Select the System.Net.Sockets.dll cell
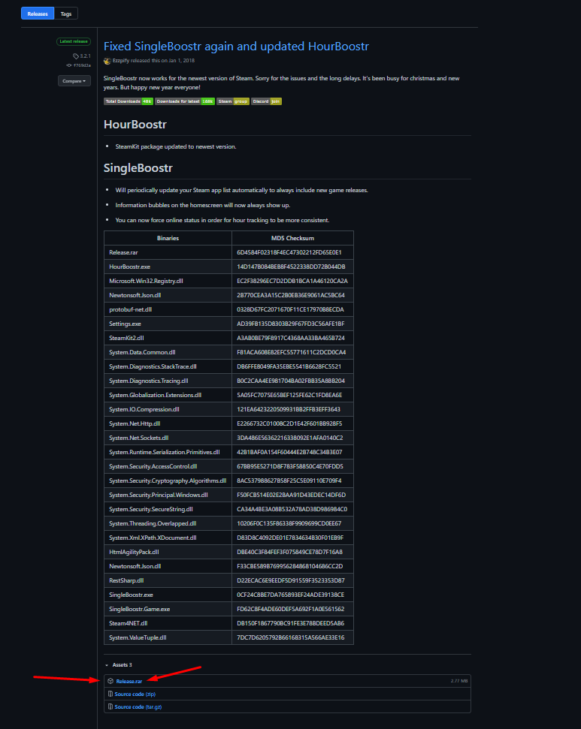The width and height of the screenshot is (581, 729). (168, 438)
